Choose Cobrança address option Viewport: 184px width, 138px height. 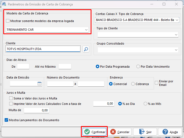pyautogui.click(x=133, y=84)
